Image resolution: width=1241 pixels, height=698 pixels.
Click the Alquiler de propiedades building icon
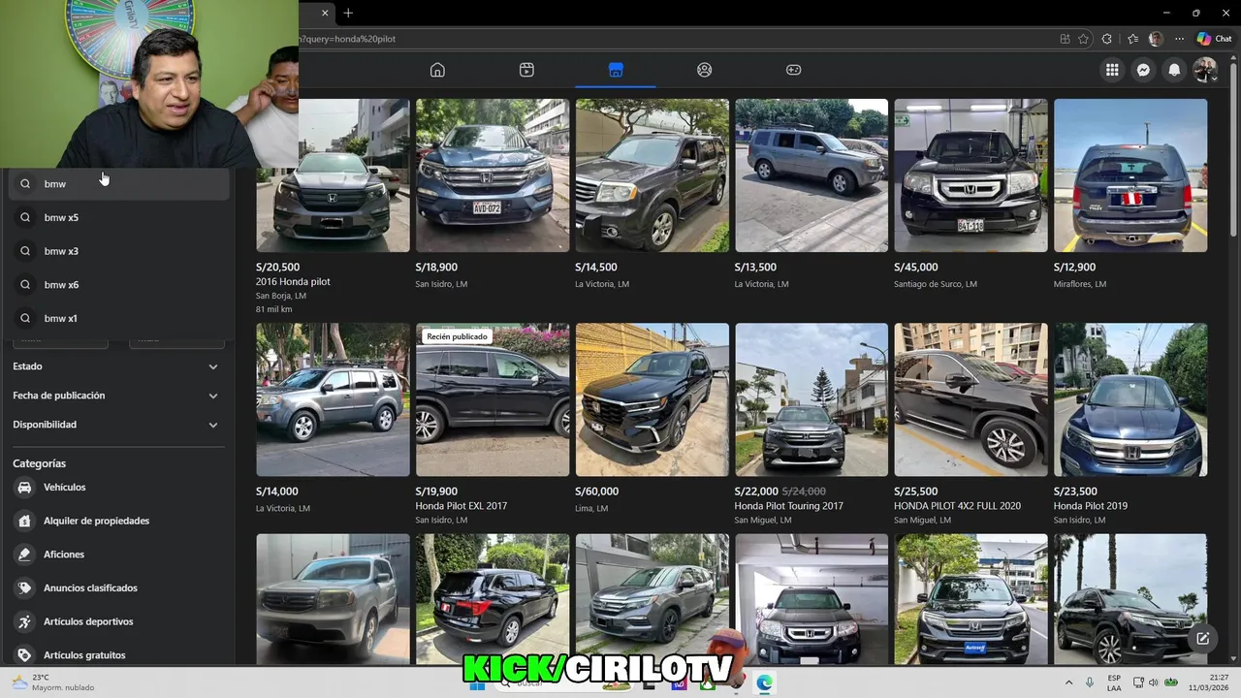24,521
